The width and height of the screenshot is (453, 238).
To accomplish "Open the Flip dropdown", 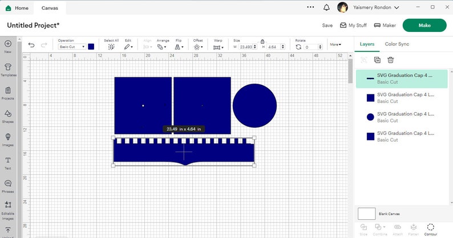I will [179, 47].
